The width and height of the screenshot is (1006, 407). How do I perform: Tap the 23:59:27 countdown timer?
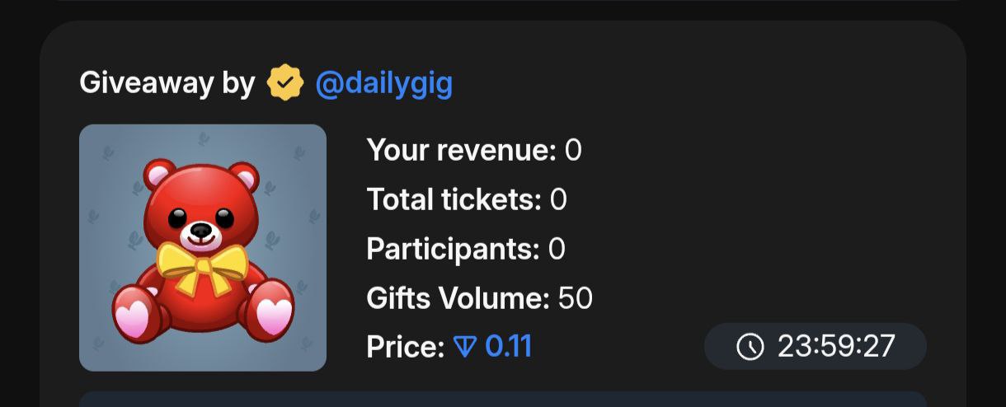(x=816, y=346)
